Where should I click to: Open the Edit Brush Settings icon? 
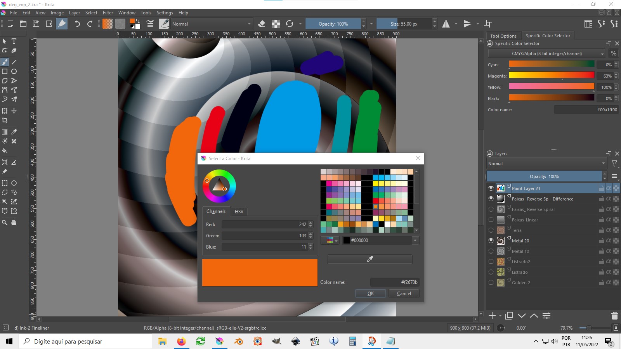(x=149, y=24)
